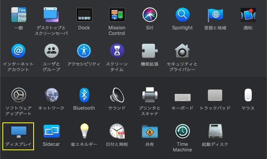Open Bluetooth preferences
Image resolution: width=267 pixels, height=159 pixels.
(84, 95)
